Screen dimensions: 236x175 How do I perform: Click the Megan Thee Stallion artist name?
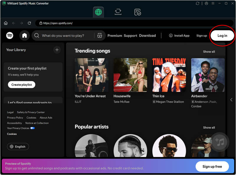click(x=170, y=102)
